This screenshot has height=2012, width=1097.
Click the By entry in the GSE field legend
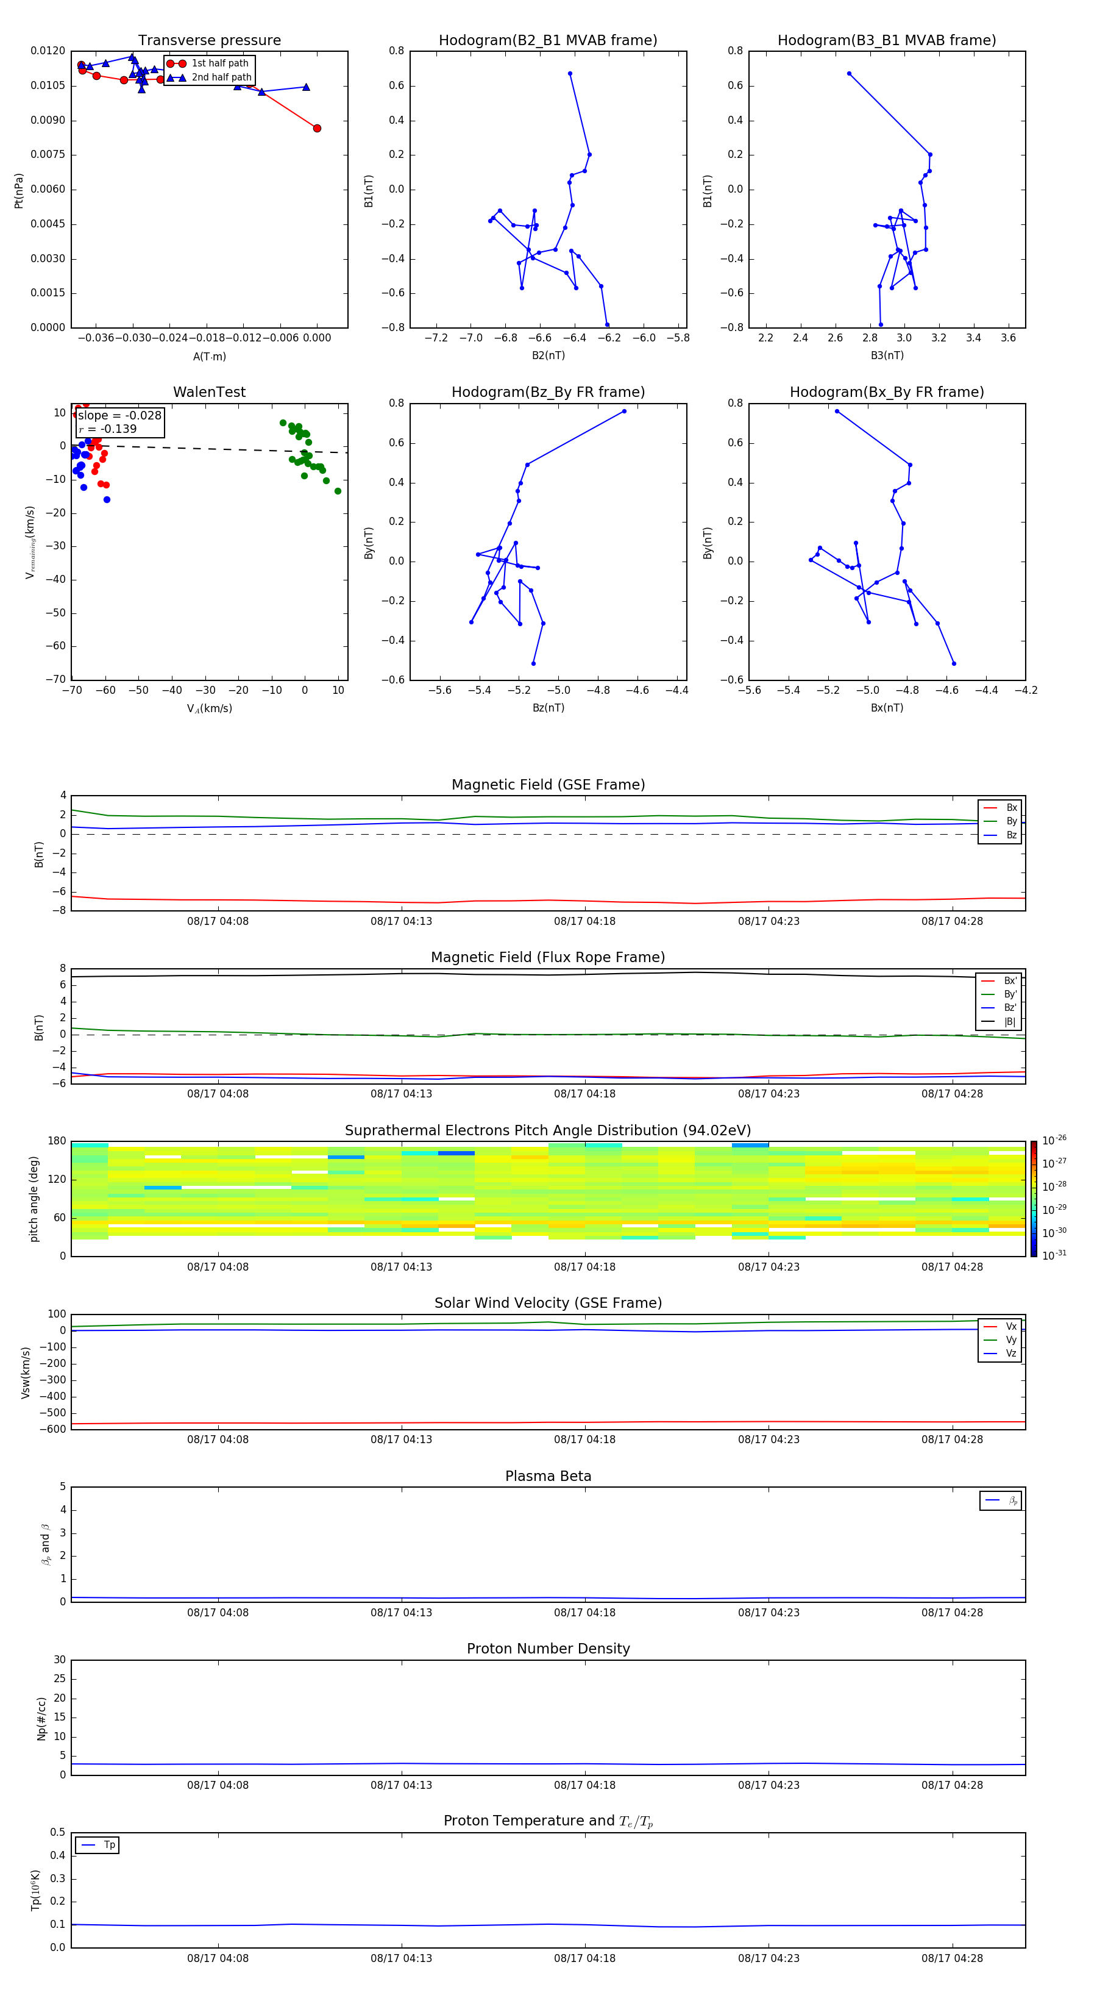(1000, 821)
